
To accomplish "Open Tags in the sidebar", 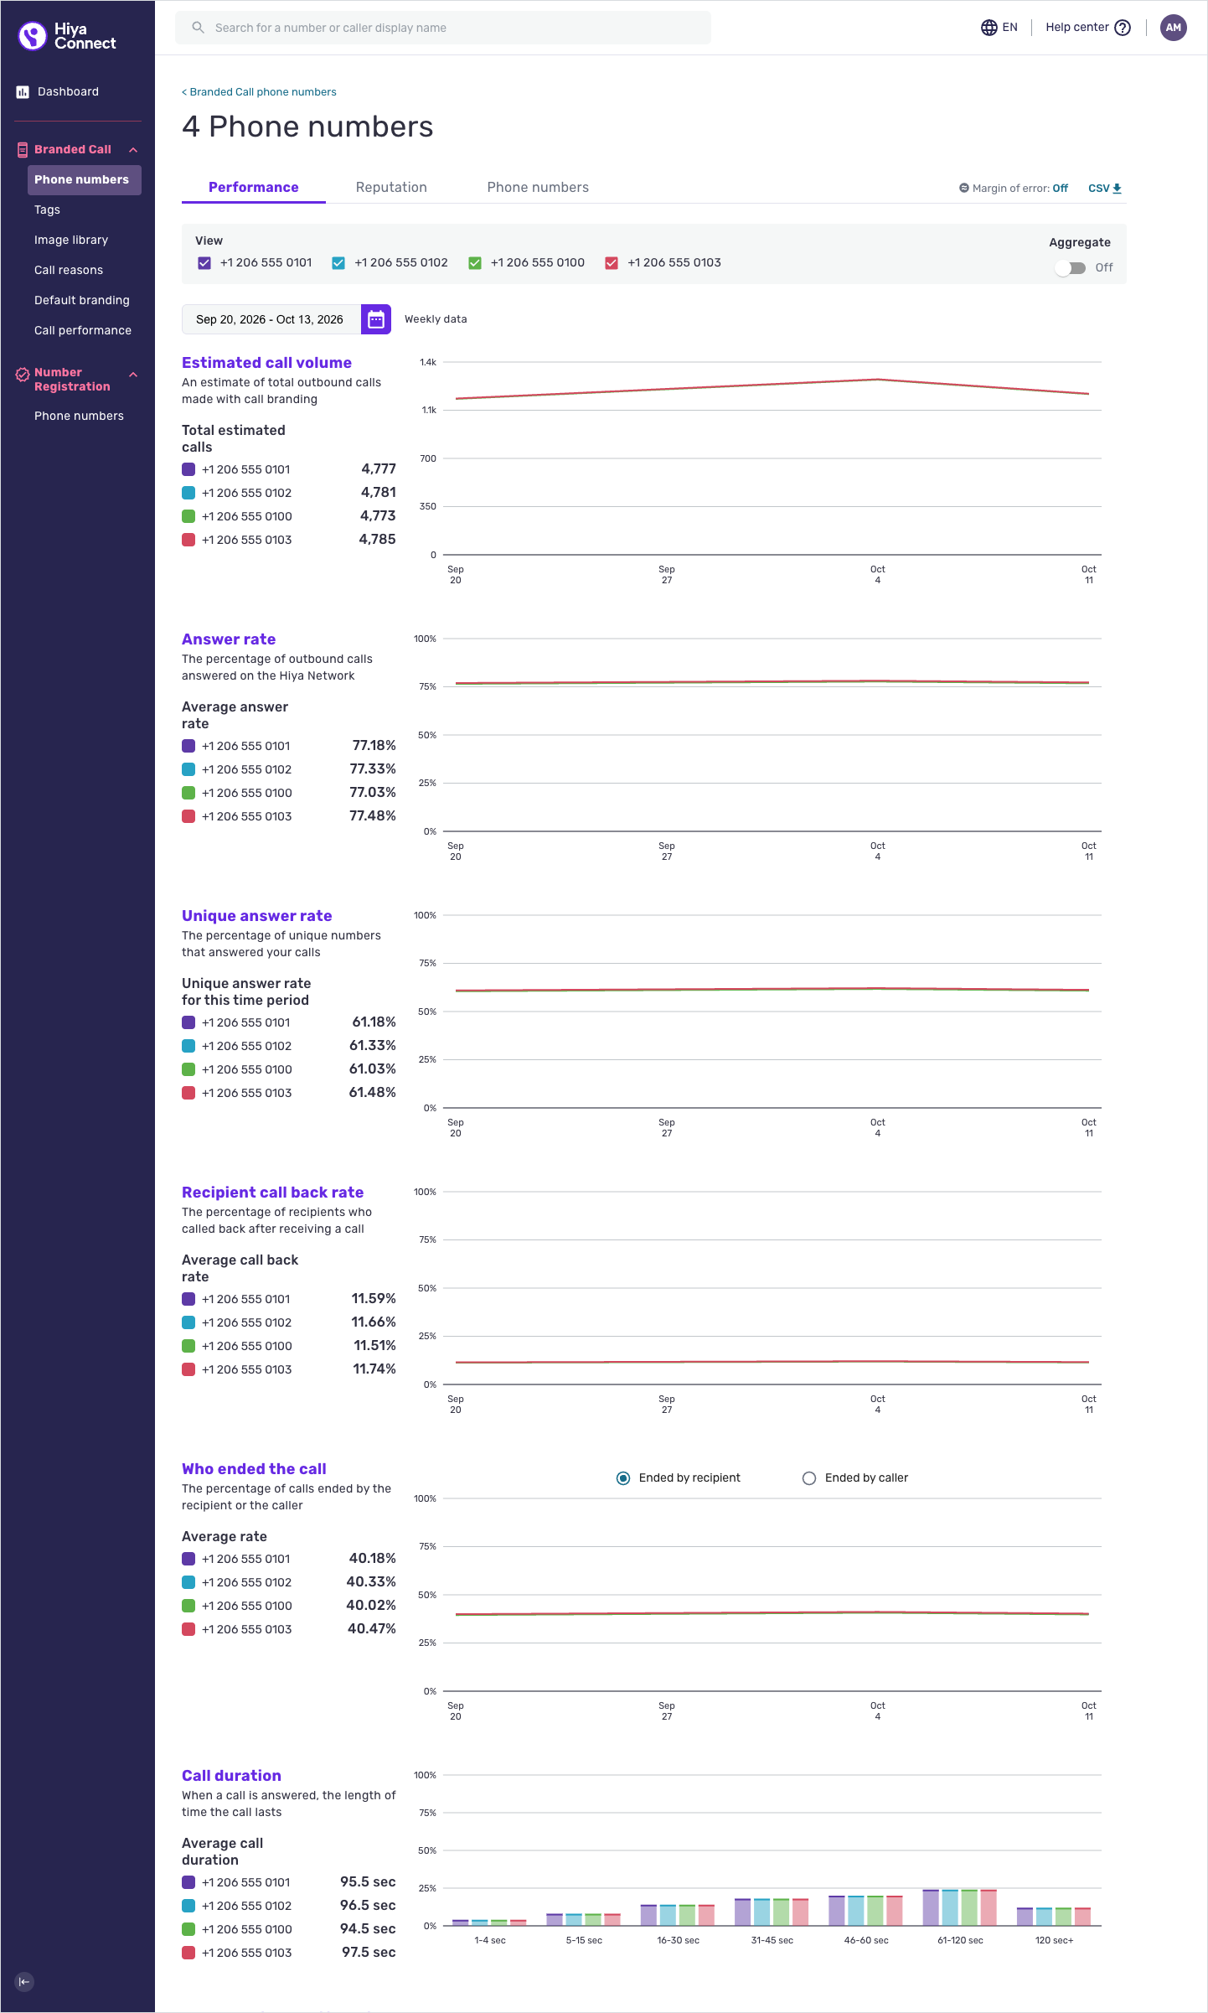I will click(x=47, y=210).
